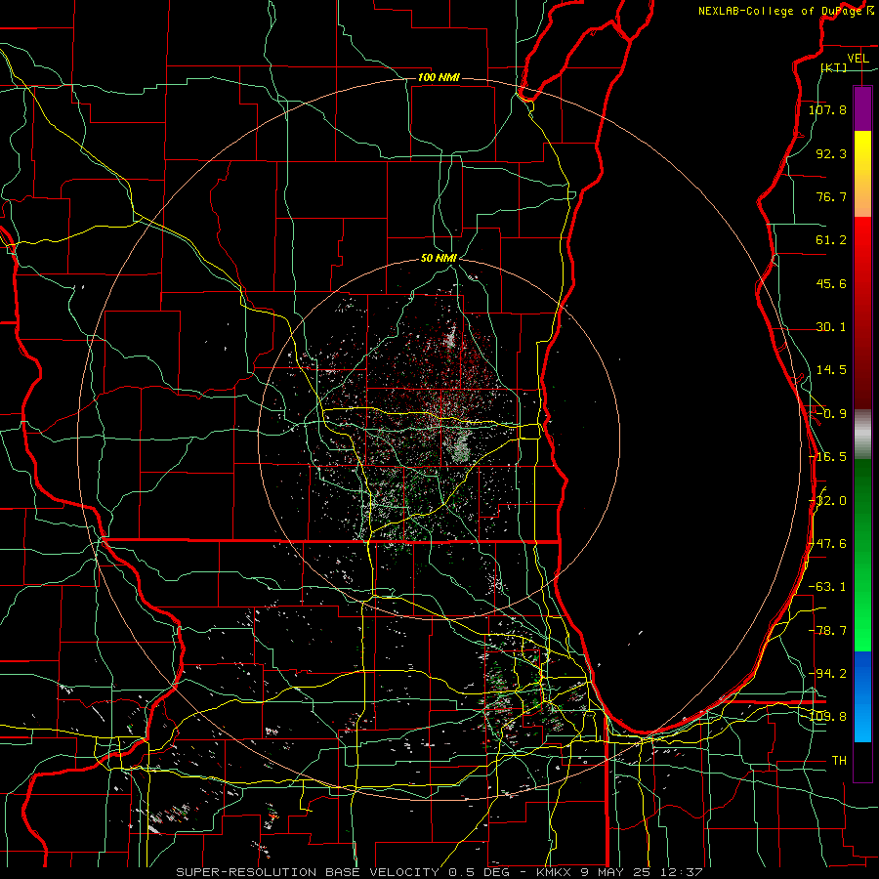Click the -47.6 velocity scale value
The image size is (879, 879).
click(x=828, y=544)
